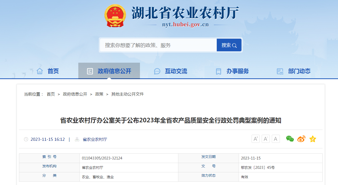Screen dimensions: 338x185
Task: Click the nyt.hubei.gov.cn domain text
Action: 185,25
